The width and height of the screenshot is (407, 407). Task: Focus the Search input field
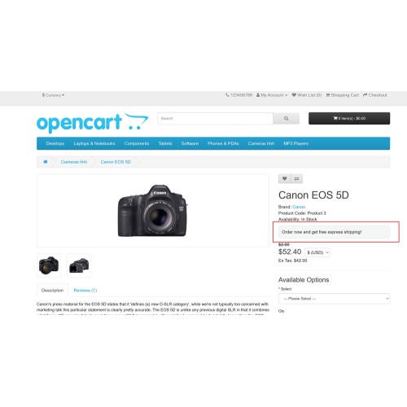click(215, 119)
